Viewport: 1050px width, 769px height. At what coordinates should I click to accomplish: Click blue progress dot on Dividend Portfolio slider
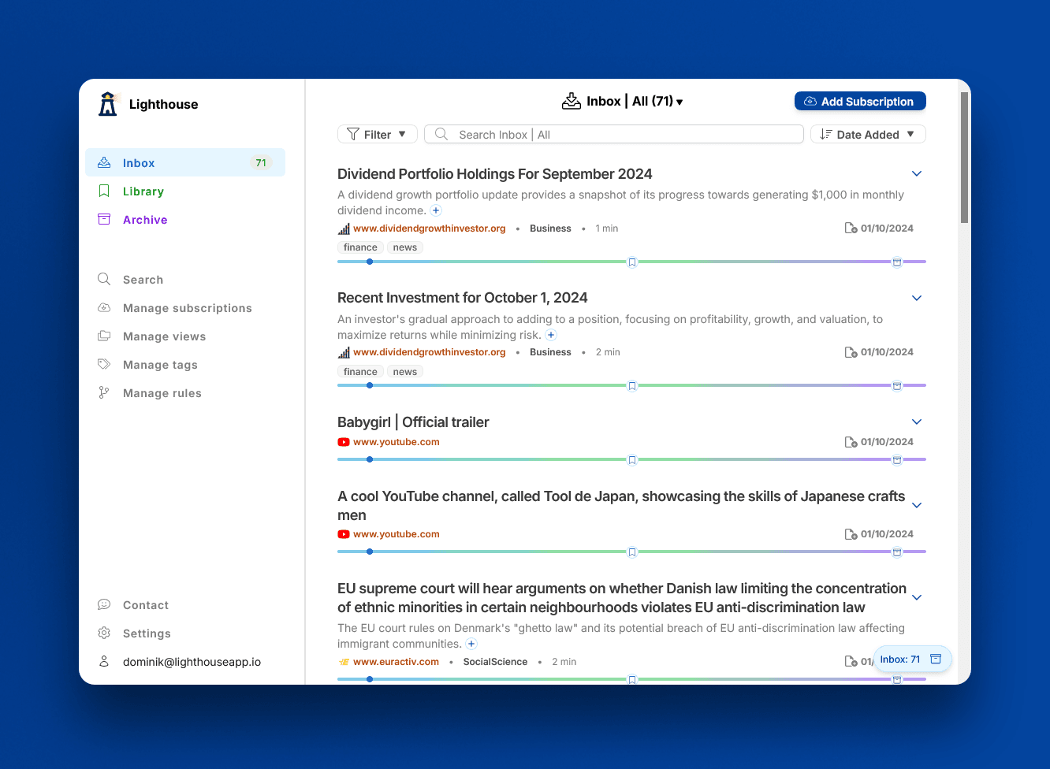370,262
